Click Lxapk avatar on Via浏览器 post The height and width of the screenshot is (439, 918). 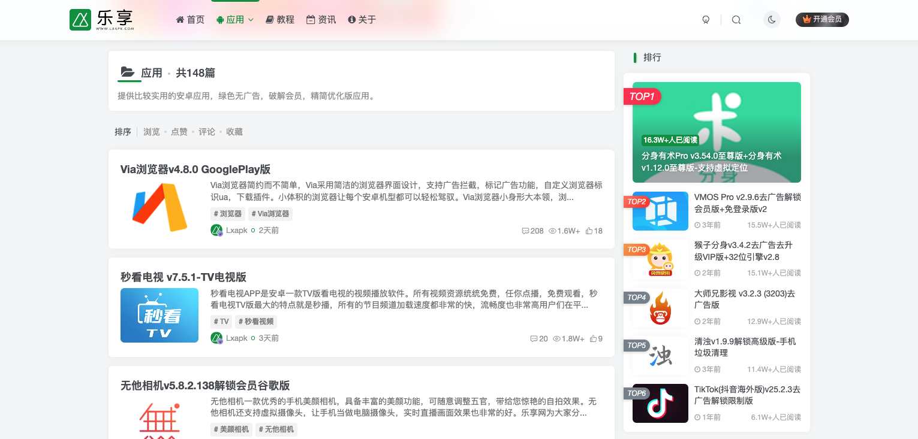(216, 230)
